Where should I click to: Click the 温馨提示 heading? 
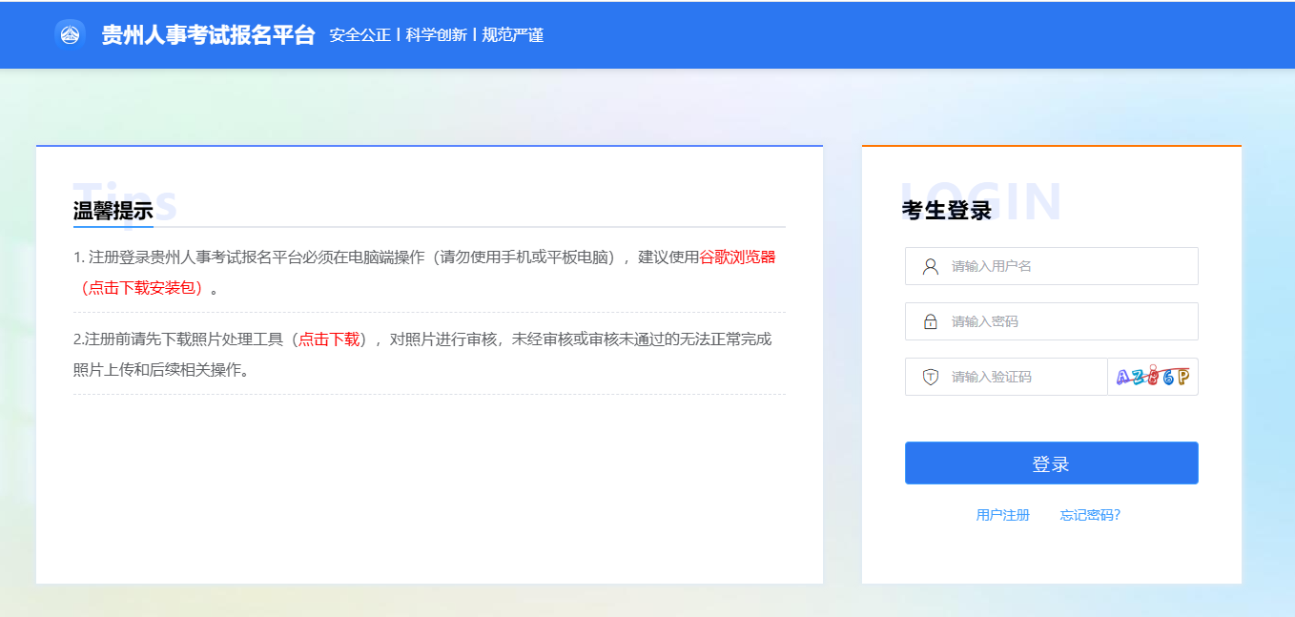coord(113,211)
